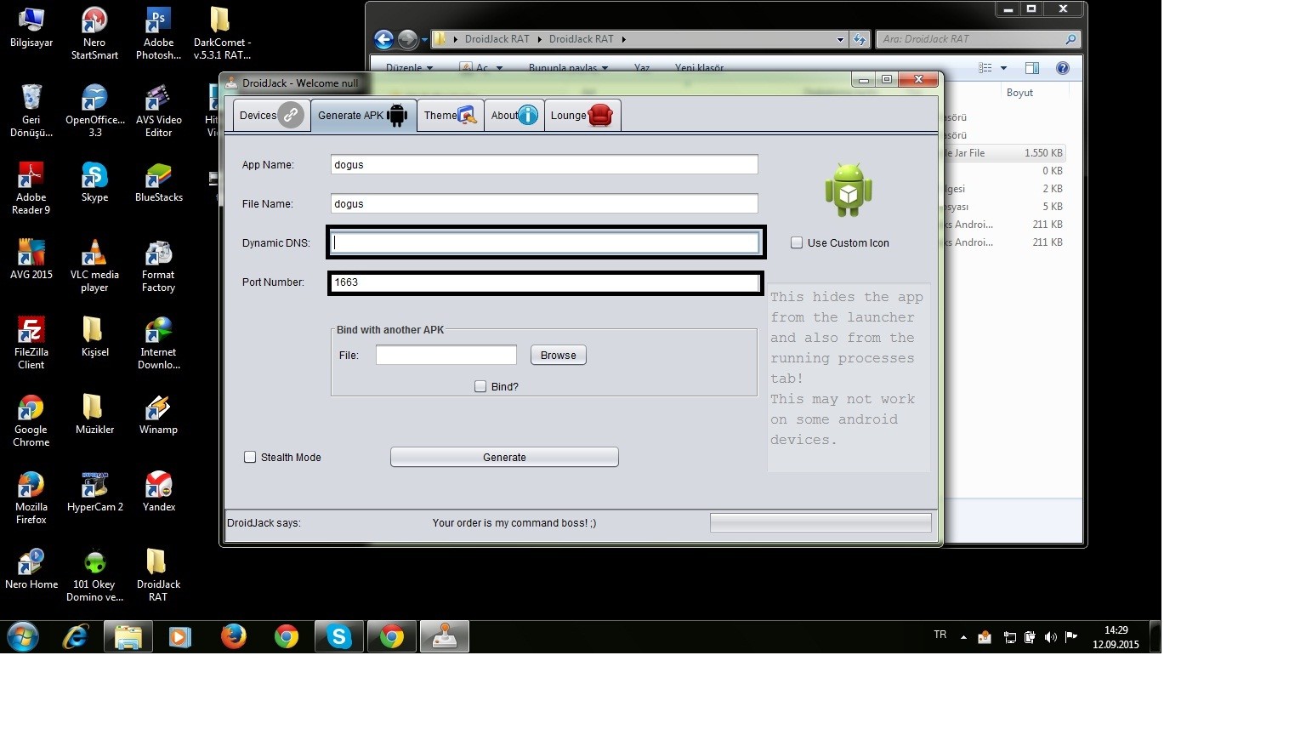Open the Windows Start menu orb

pos(23,636)
